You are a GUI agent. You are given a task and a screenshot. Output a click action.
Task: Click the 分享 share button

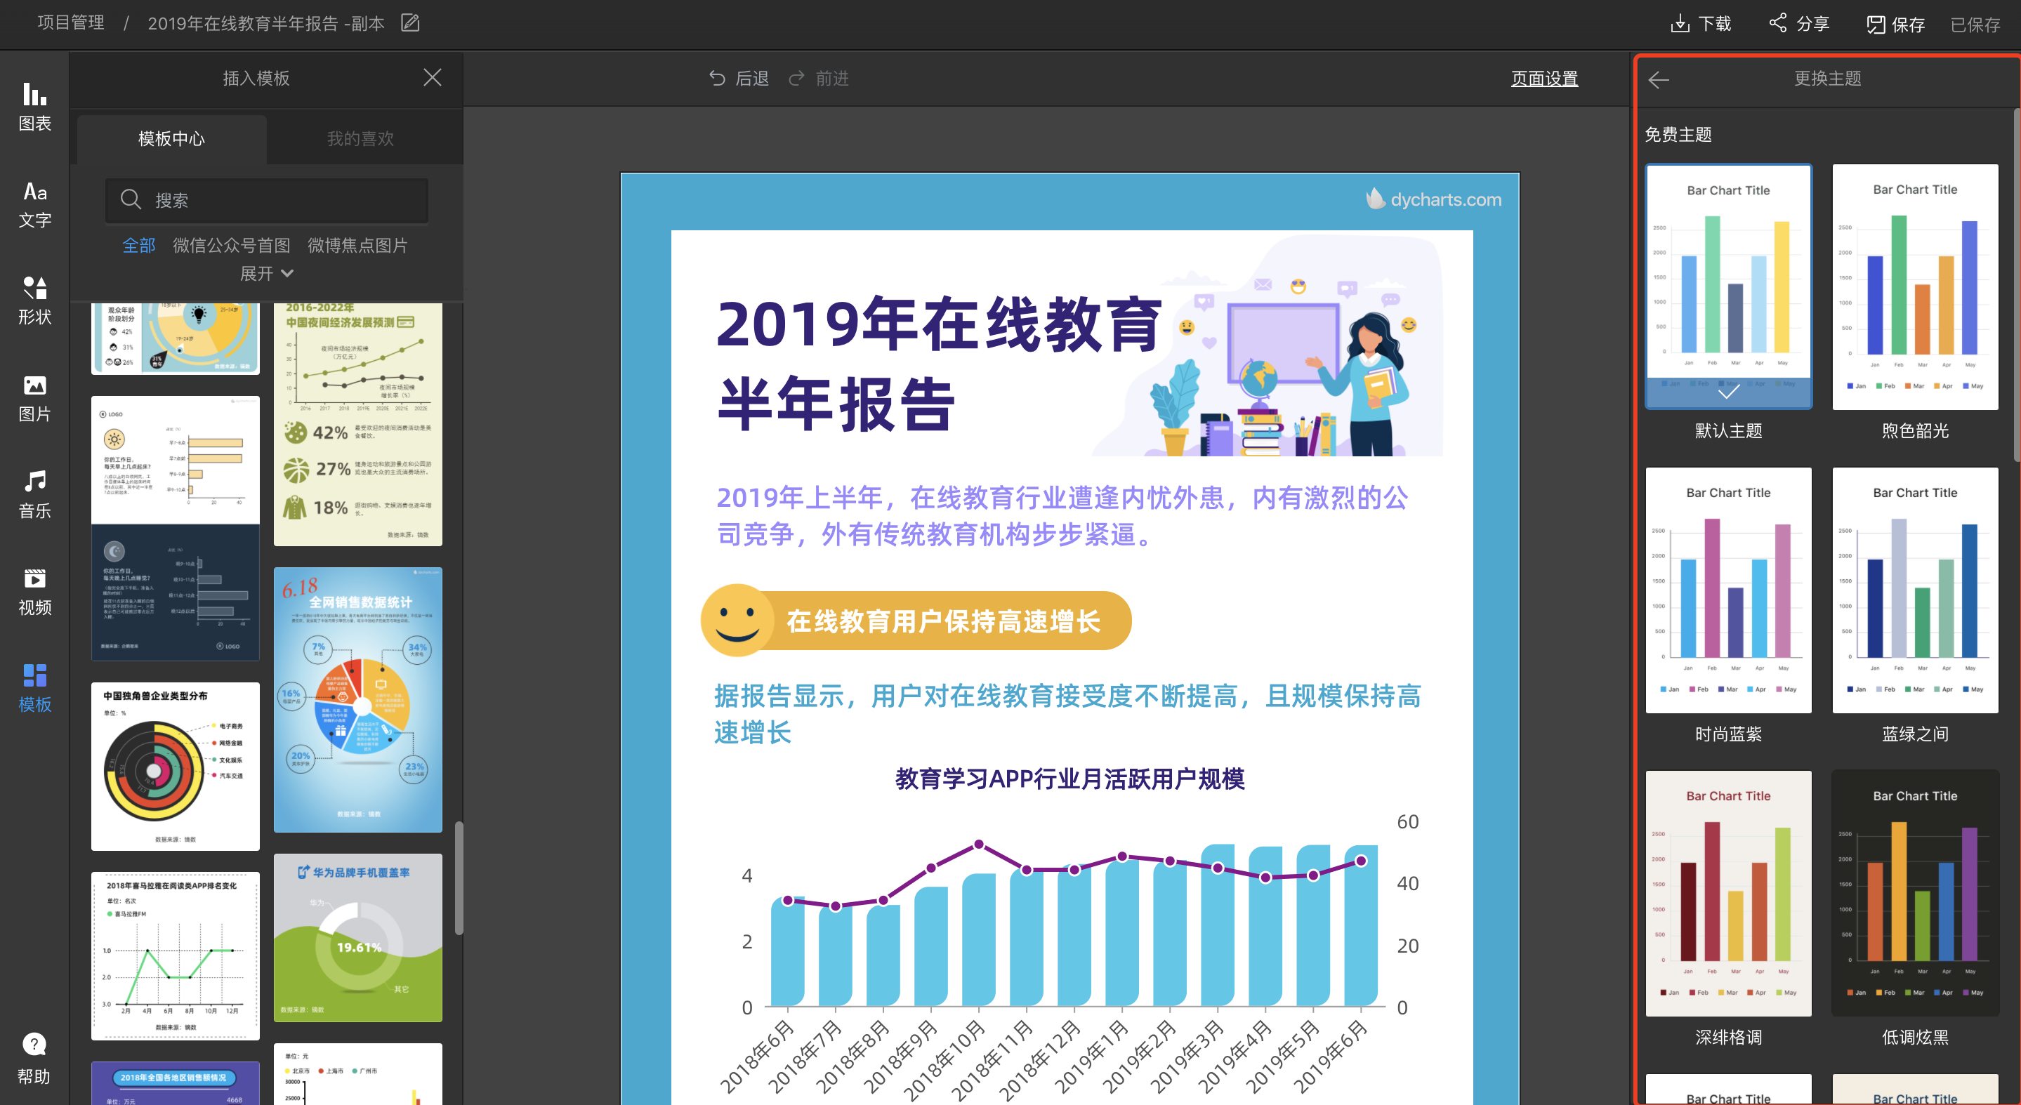(x=1799, y=24)
